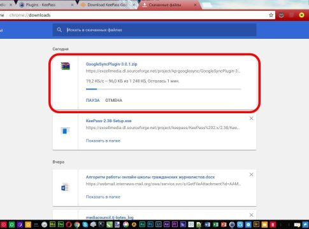Screen dimensions: 309x229
Task: Open the KeePass-2.38-Setup.exe file link
Action: [108, 121]
